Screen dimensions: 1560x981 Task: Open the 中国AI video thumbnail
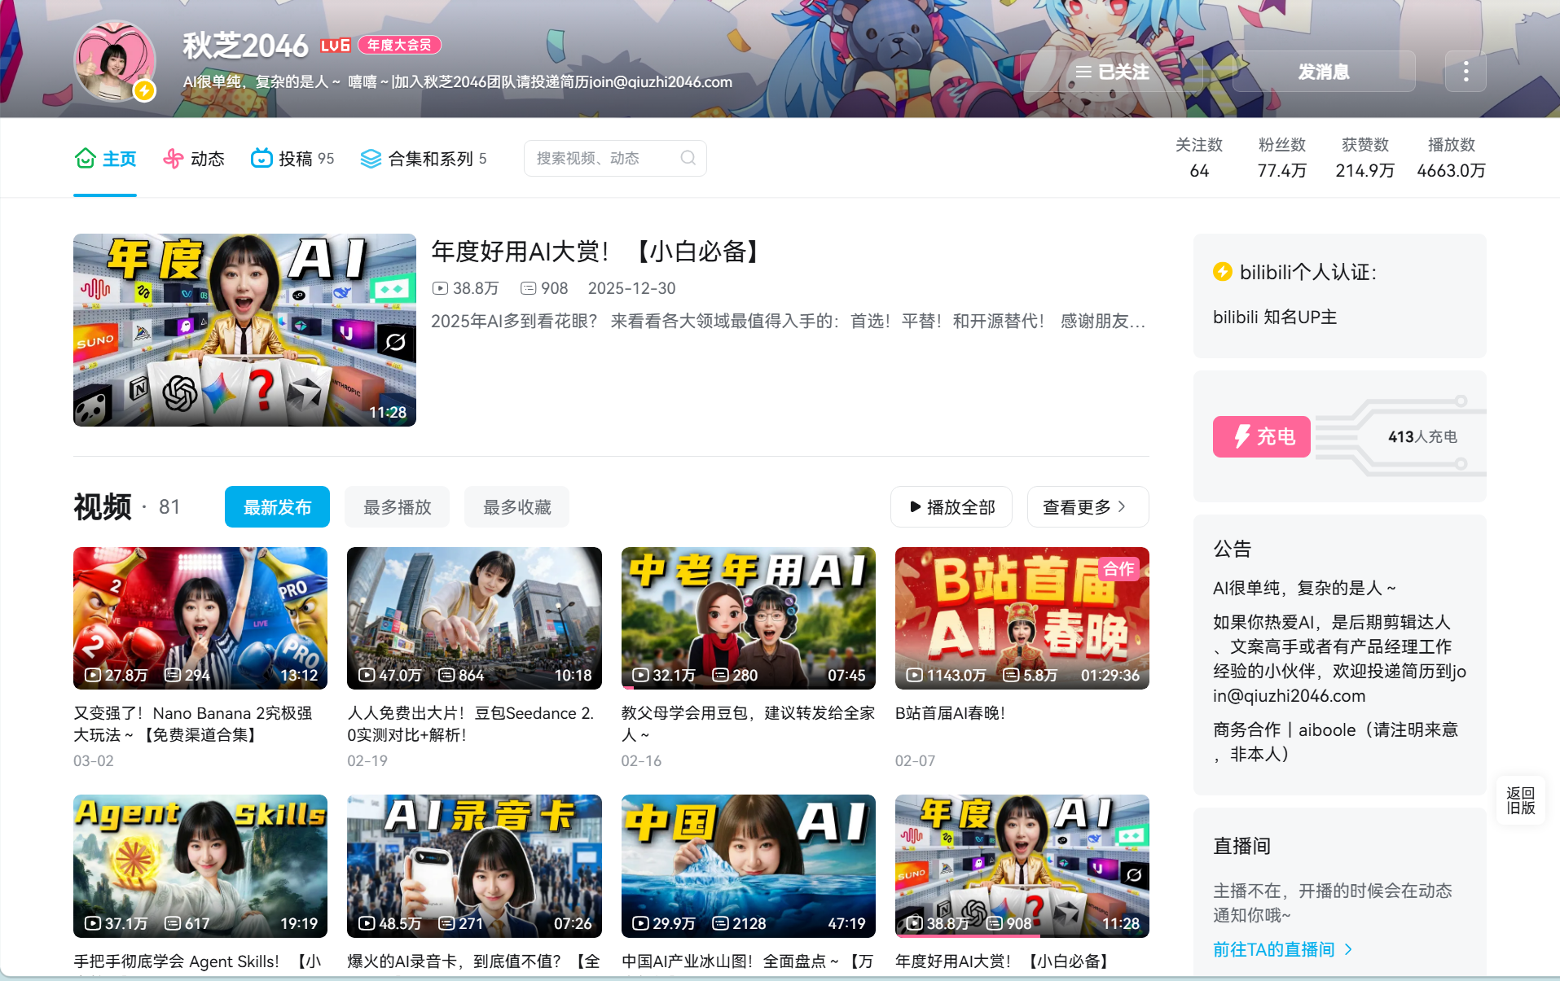click(x=749, y=866)
